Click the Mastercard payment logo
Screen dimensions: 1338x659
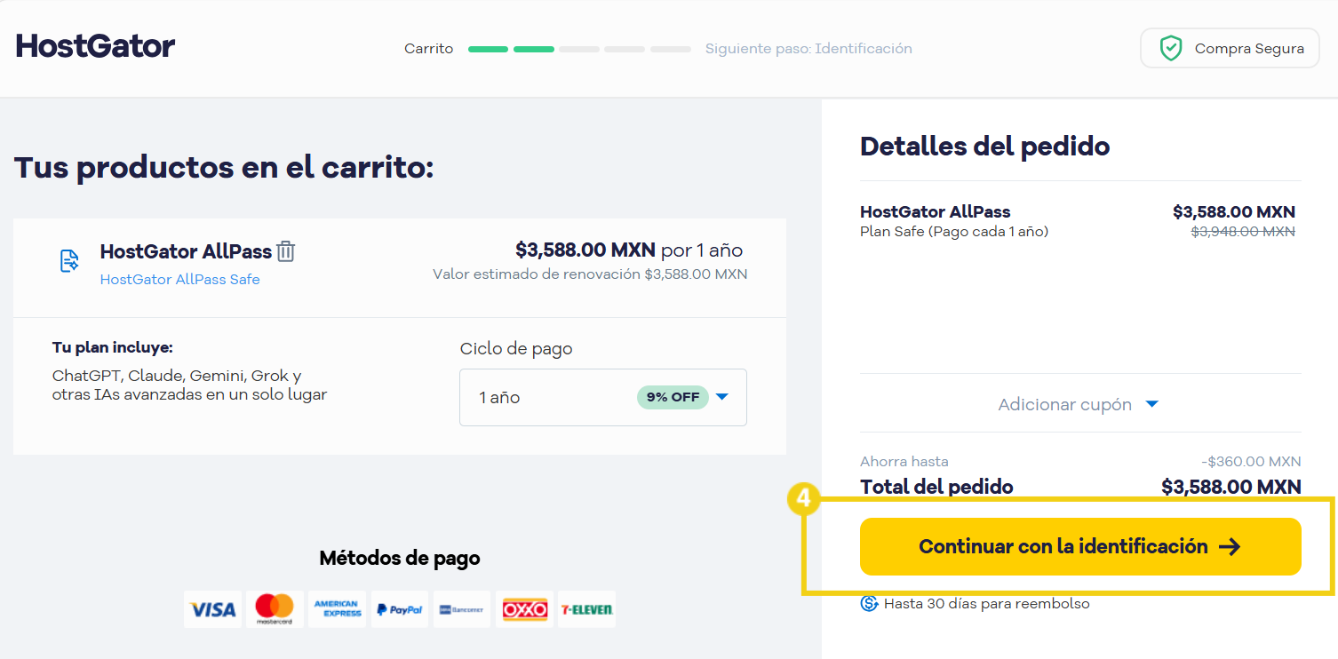[x=275, y=609]
